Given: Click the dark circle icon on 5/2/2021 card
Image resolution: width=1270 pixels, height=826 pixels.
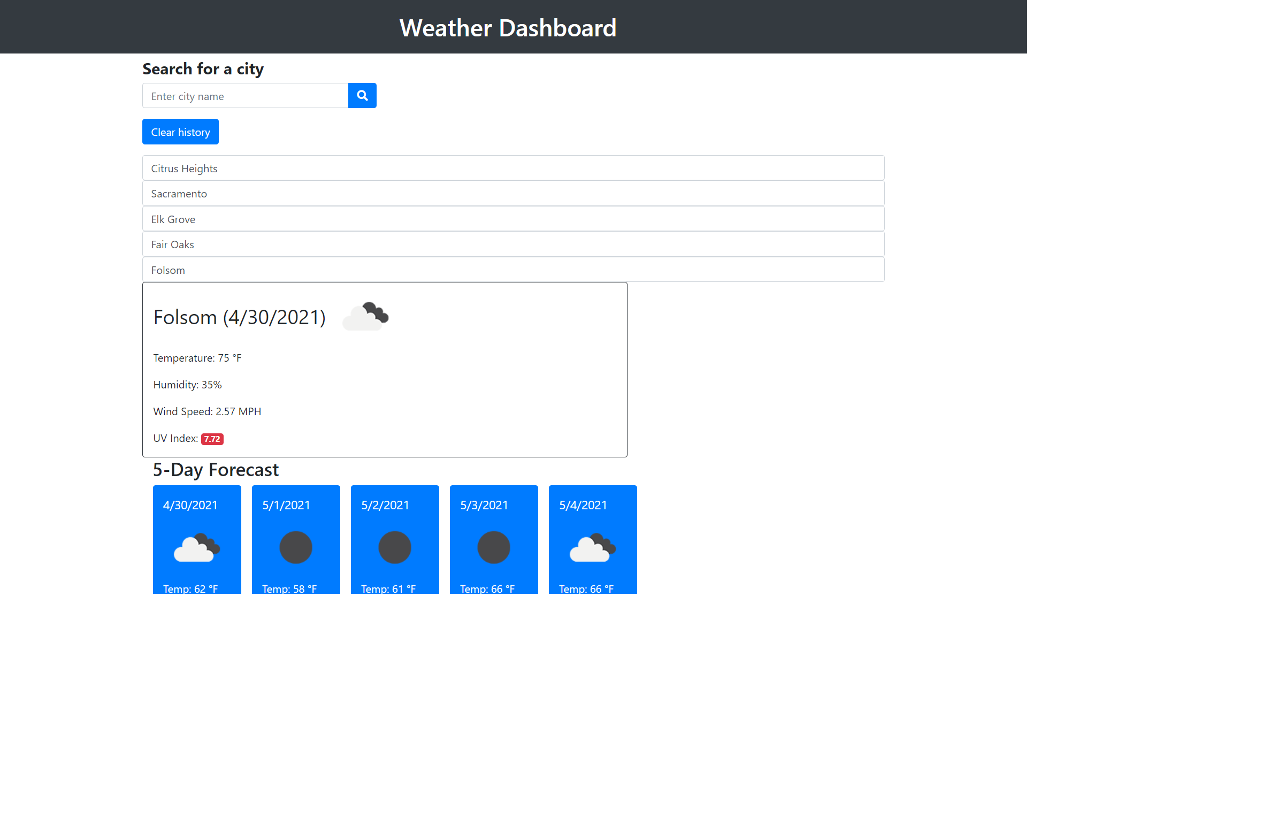Looking at the screenshot, I should [x=394, y=546].
